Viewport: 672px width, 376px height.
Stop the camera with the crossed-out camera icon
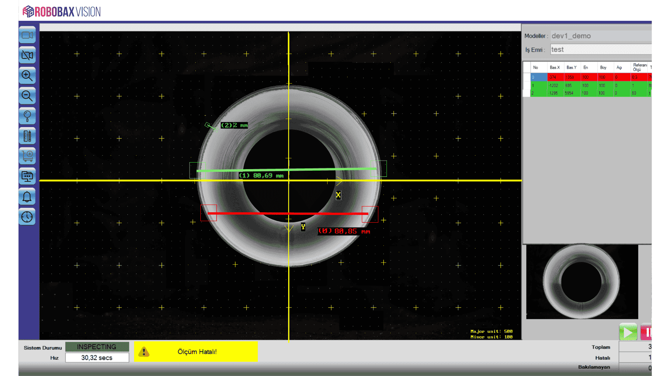[27, 55]
